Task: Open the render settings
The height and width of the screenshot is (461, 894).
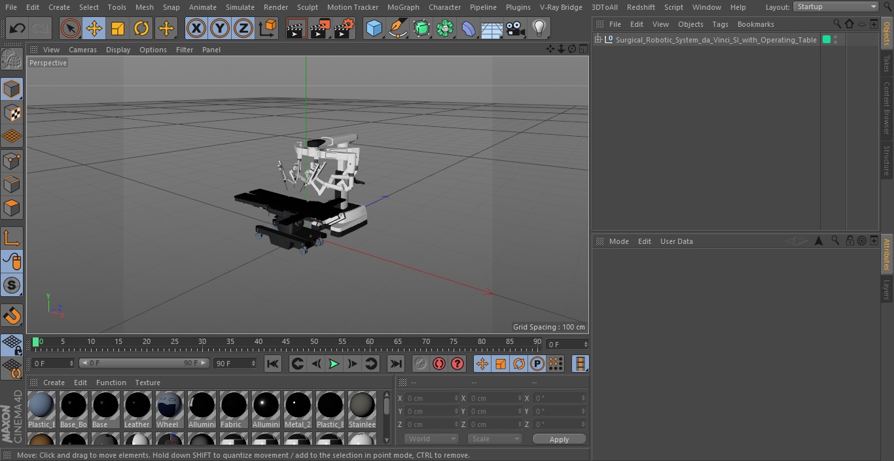Action: click(x=344, y=28)
